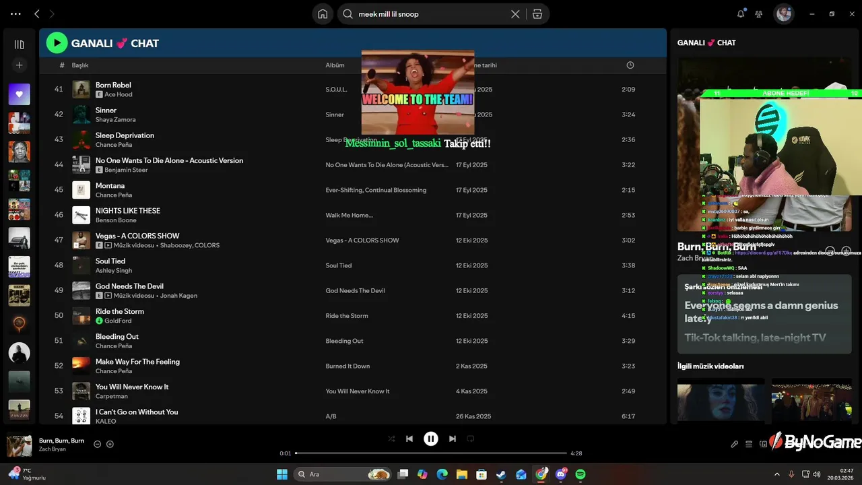Expand the system tray hidden icons chevron
Screen dimensions: 862x485
776,474
